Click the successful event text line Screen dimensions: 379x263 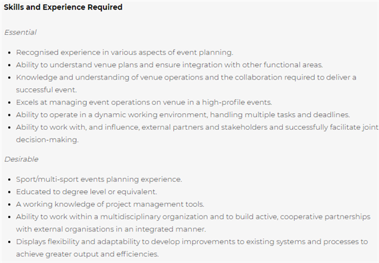[46, 90]
